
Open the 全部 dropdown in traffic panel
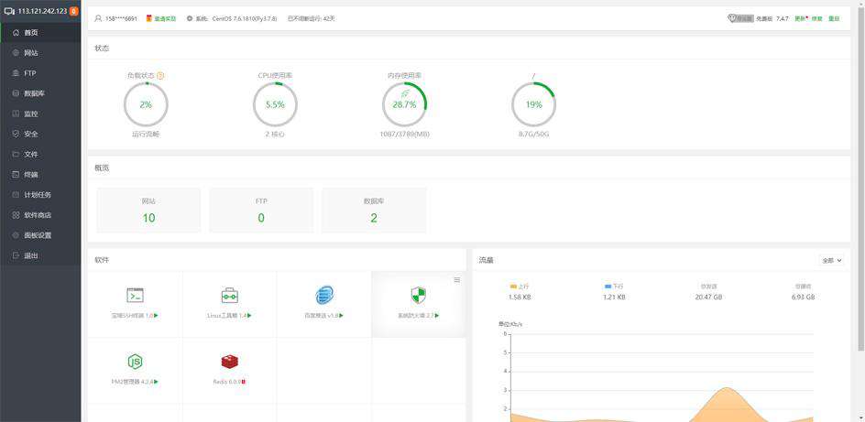pyautogui.click(x=832, y=260)
